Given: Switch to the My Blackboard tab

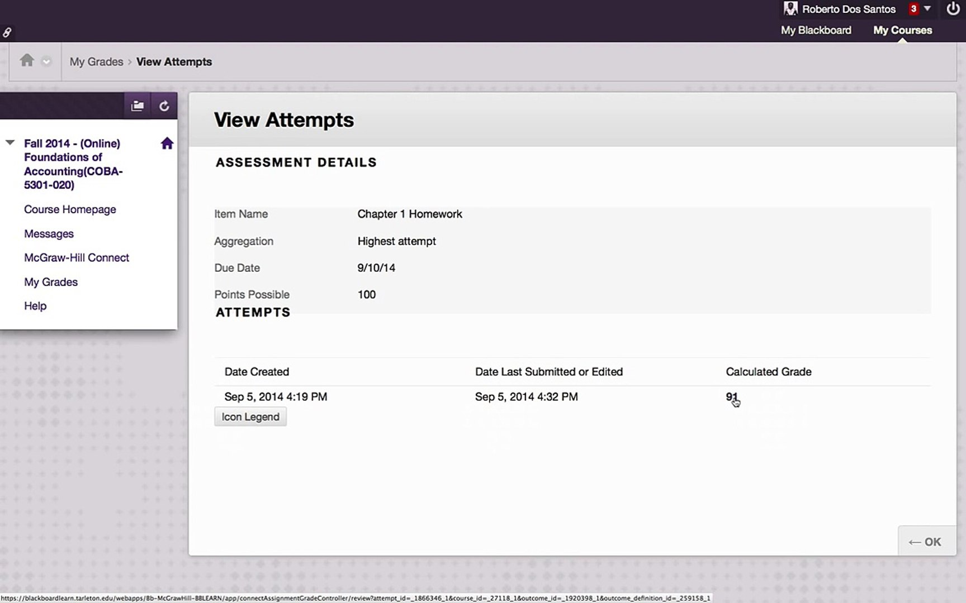Looking at the screenshot, I should click(x=816, y=30).
